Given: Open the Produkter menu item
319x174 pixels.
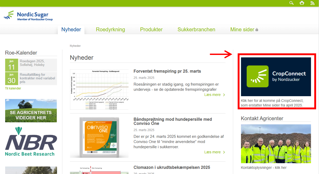Looking at the screenshot, I should (151, 29).
